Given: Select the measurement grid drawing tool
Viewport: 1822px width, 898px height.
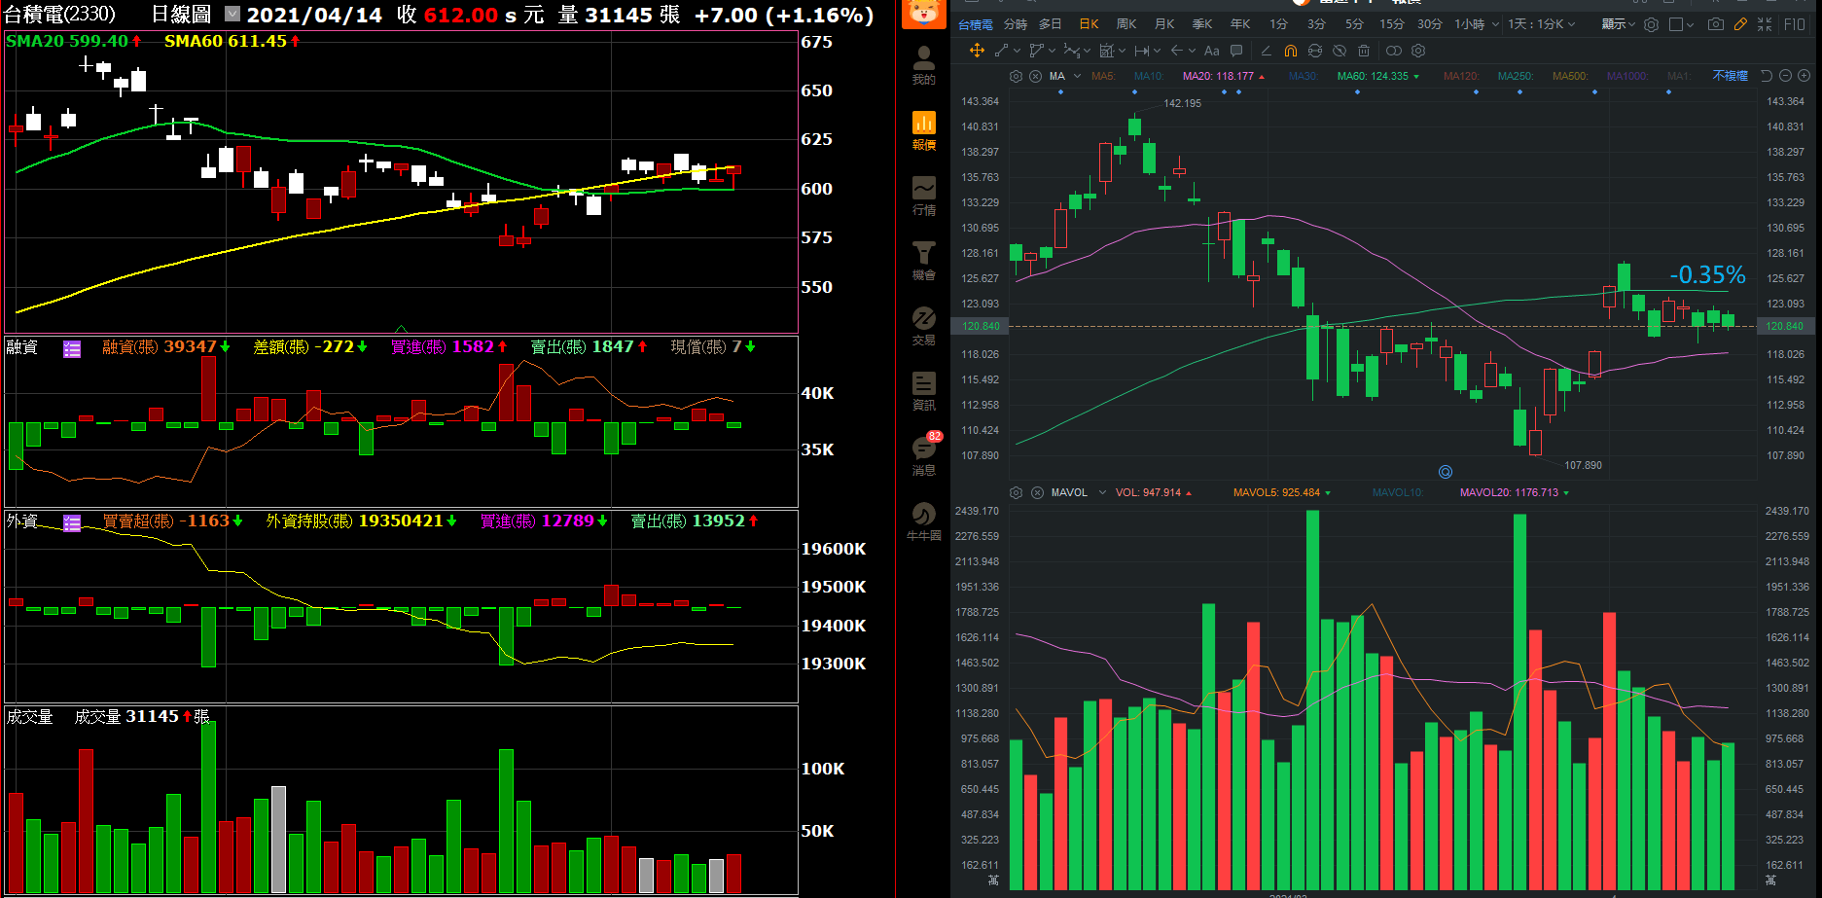Looking at the screenshot, I should pos(1107,51).
